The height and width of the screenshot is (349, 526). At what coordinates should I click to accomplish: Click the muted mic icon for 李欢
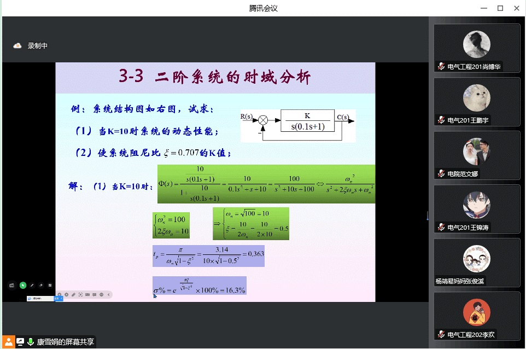441,335
